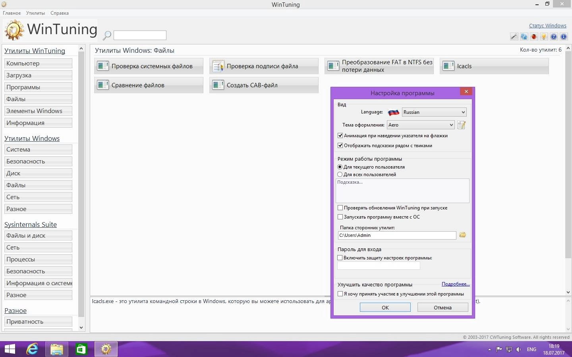This screenshot has height=357, width=572.
Task: Check participate in program improvement checkbox
Action: [340, 294]
